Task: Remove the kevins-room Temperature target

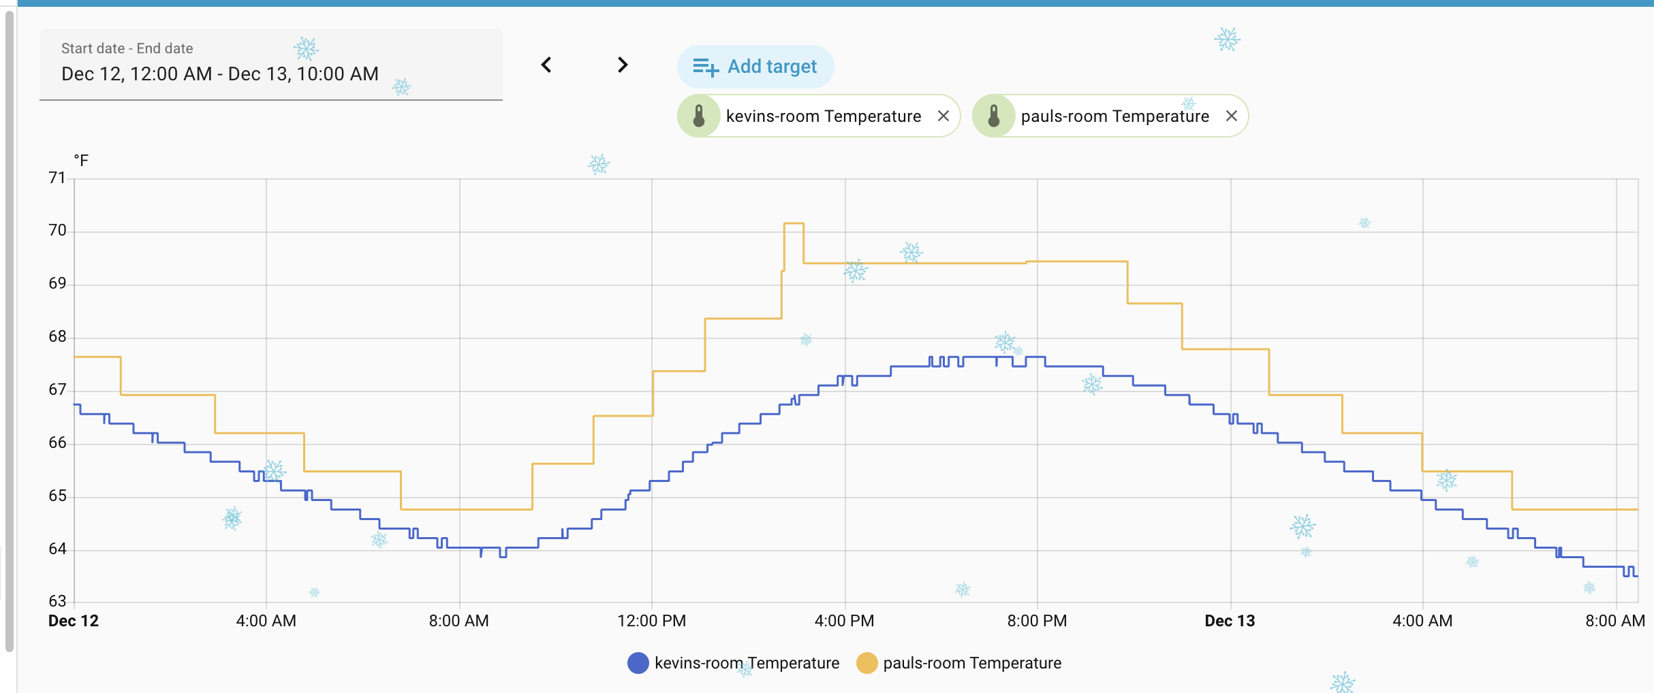Action: click(943, 116)
